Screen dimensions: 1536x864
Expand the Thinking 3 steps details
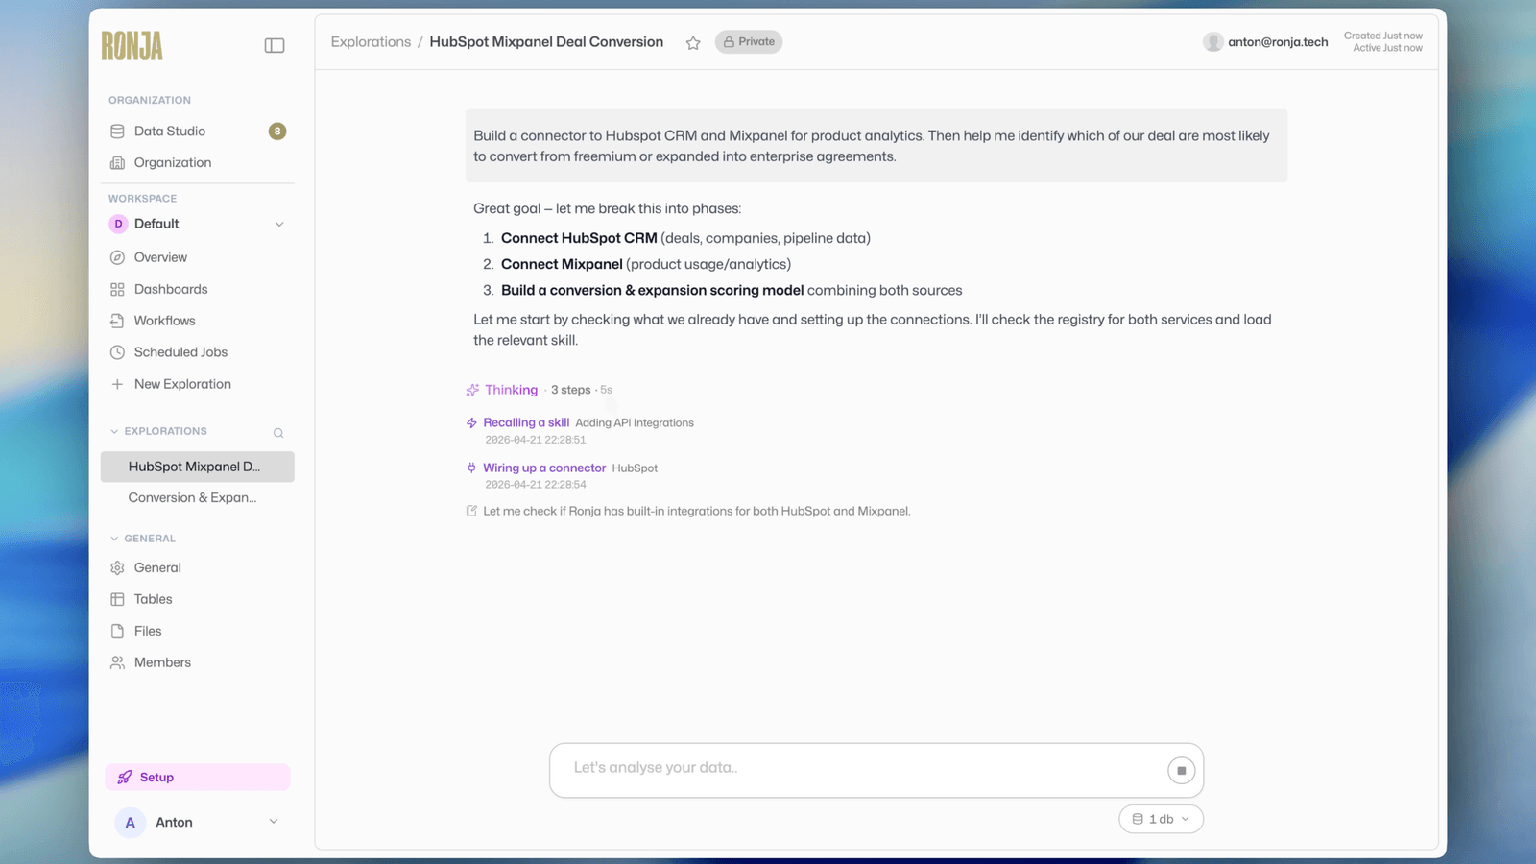540,390
